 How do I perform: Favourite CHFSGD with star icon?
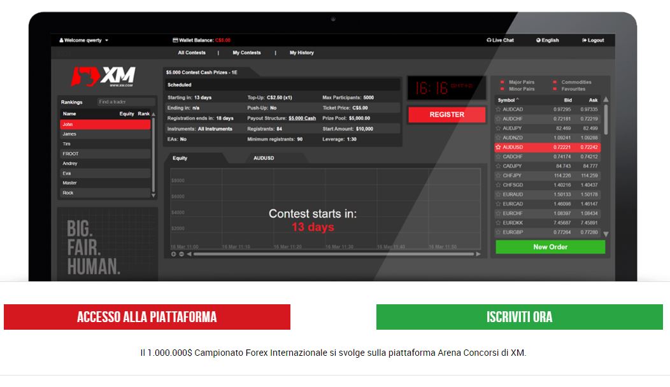coord(498,185)
